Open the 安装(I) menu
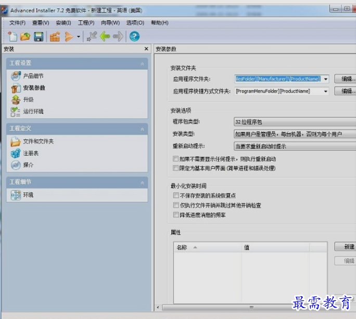 pyautogui.click(x=63, y=23)
